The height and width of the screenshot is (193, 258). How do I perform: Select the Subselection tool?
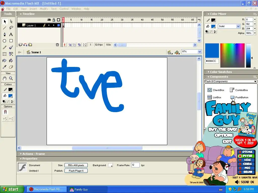pos(11,22)
